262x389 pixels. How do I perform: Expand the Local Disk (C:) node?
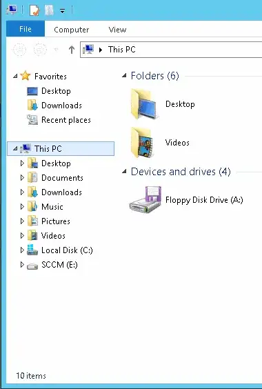(22, 250)
